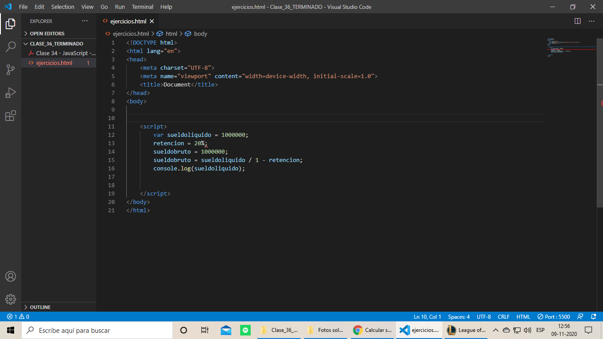Open the Selection menu
Image resolution: width=603 pixels, height=339 pixels.
63,7
